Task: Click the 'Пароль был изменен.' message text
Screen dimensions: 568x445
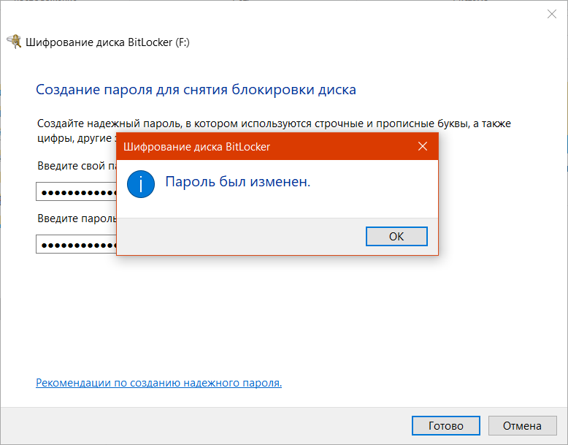Action: 238,182
